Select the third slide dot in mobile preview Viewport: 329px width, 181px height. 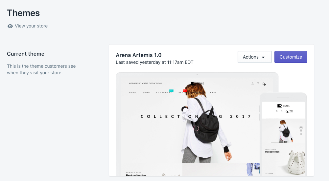click(301, 134)
